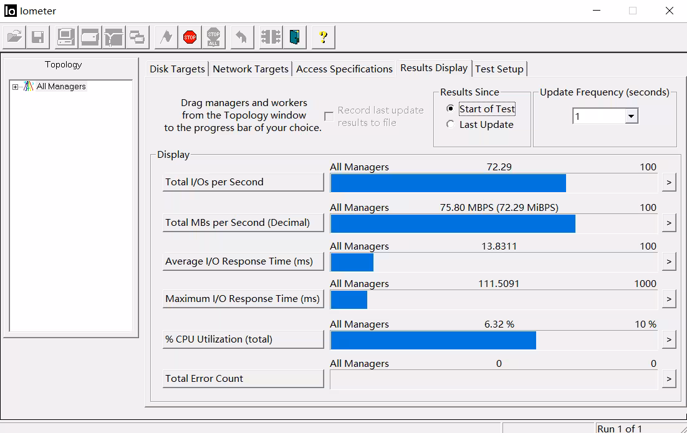This screenshot has width=687, height=433.
Task: Click the 1000 scale limit of Maximum I/O Response Time
Action: tap(645, 284)
